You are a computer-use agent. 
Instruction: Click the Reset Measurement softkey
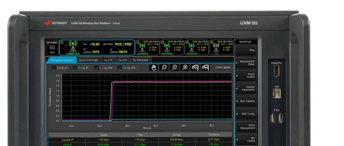(246, 127)
